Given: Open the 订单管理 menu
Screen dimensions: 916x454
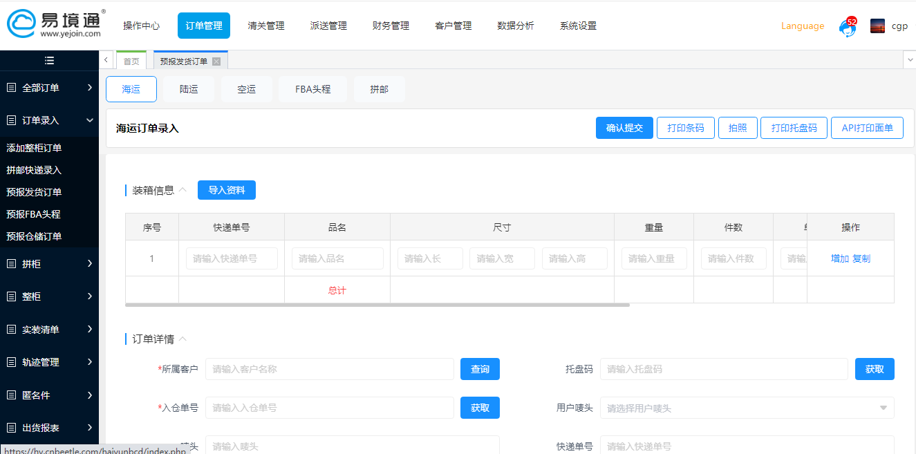Looking at the screenshot, I should (204, 26).
